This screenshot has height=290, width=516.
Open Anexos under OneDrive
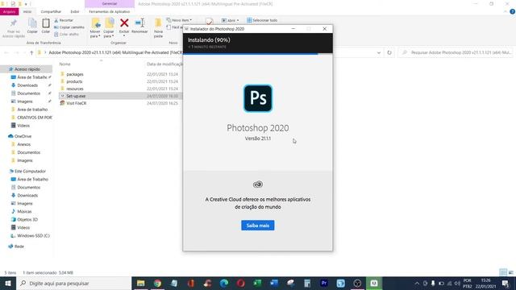click(x=23, y=144)
